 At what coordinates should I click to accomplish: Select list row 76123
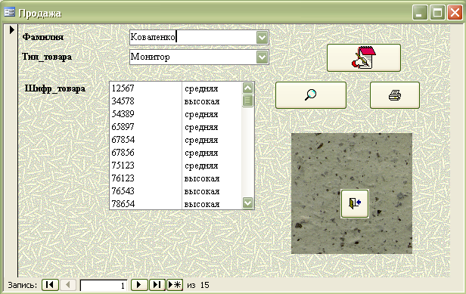tap(176, 178)
